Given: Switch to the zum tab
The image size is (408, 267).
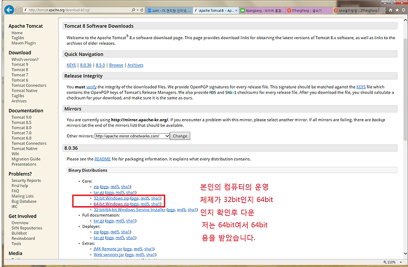Looking at the screenshot, I should pyautogui.click(x=169, y=10).
